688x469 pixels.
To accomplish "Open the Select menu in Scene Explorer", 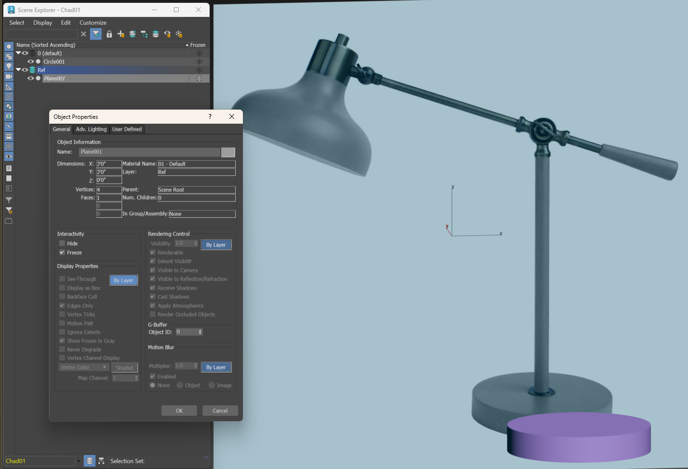I will pyautogui.click(x=17, y=23).
